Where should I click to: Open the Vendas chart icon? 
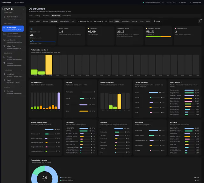[x=4, y=57]
